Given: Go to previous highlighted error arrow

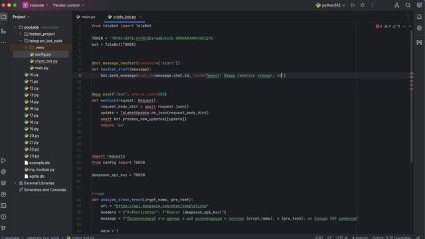Looking at the screenshot, I should click(404, 27).
